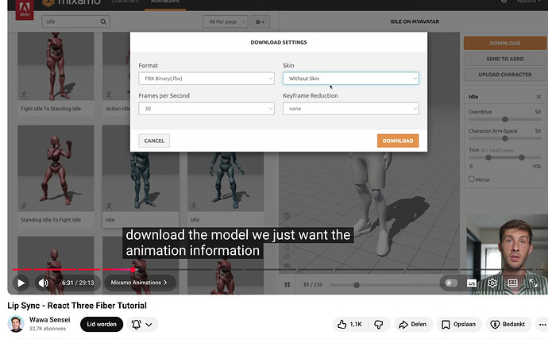Click the notification bell icon
The image size is (548, 339).
click(137, 324)
